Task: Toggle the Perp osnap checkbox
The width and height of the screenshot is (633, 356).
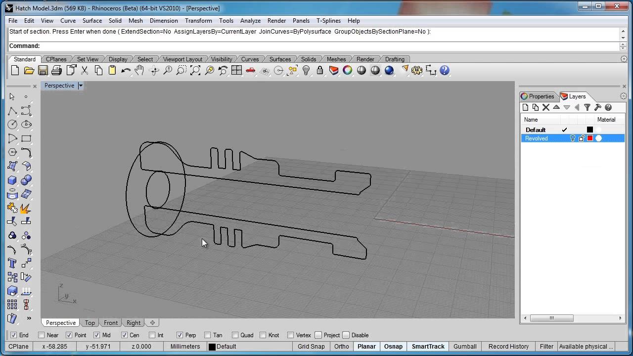Action: [x=180, y=335]
